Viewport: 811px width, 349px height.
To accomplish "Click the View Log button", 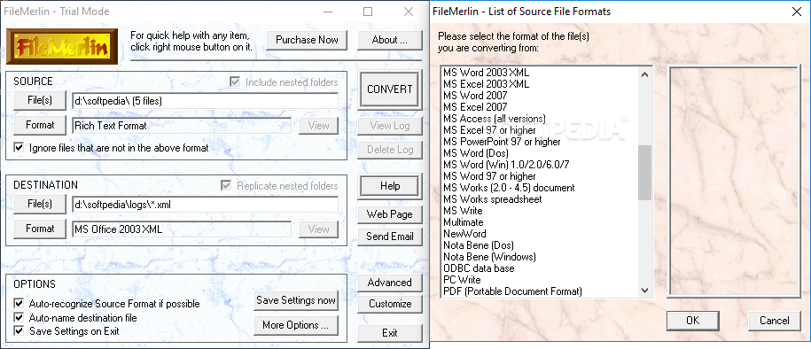I will (389, 126).
